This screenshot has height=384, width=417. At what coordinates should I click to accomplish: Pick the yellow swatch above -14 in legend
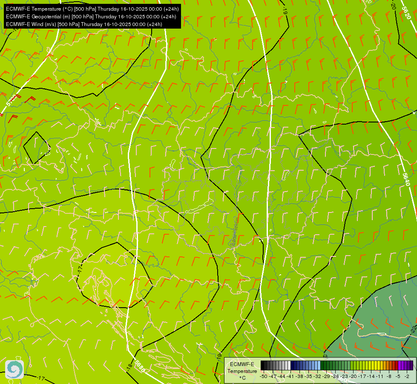[373, 365]
